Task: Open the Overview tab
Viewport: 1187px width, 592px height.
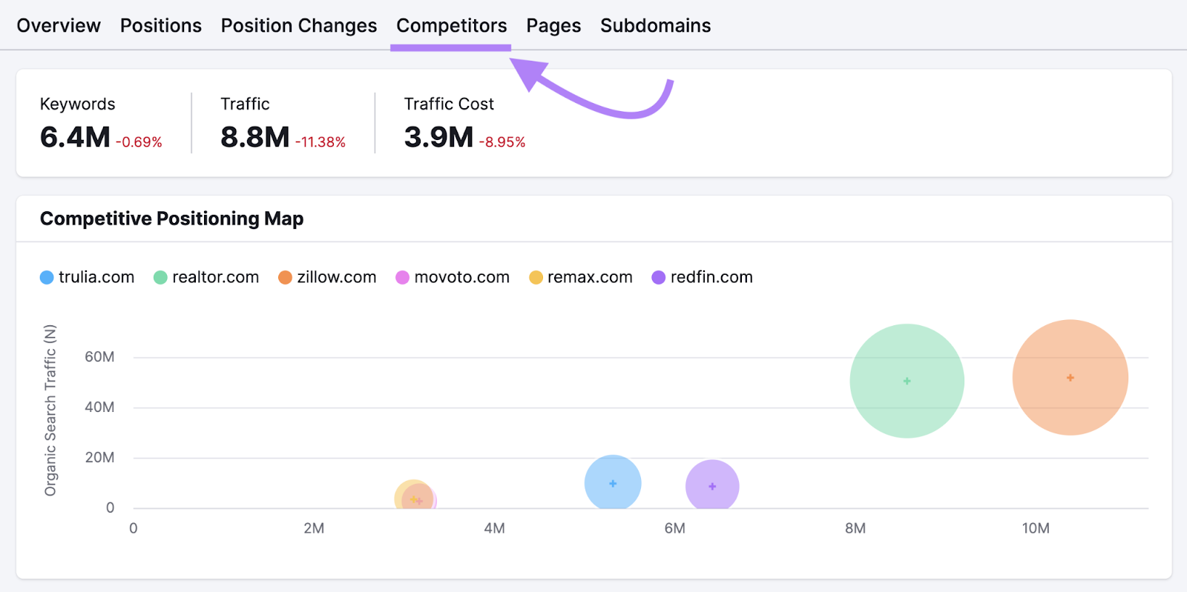Action: (59, 25)
